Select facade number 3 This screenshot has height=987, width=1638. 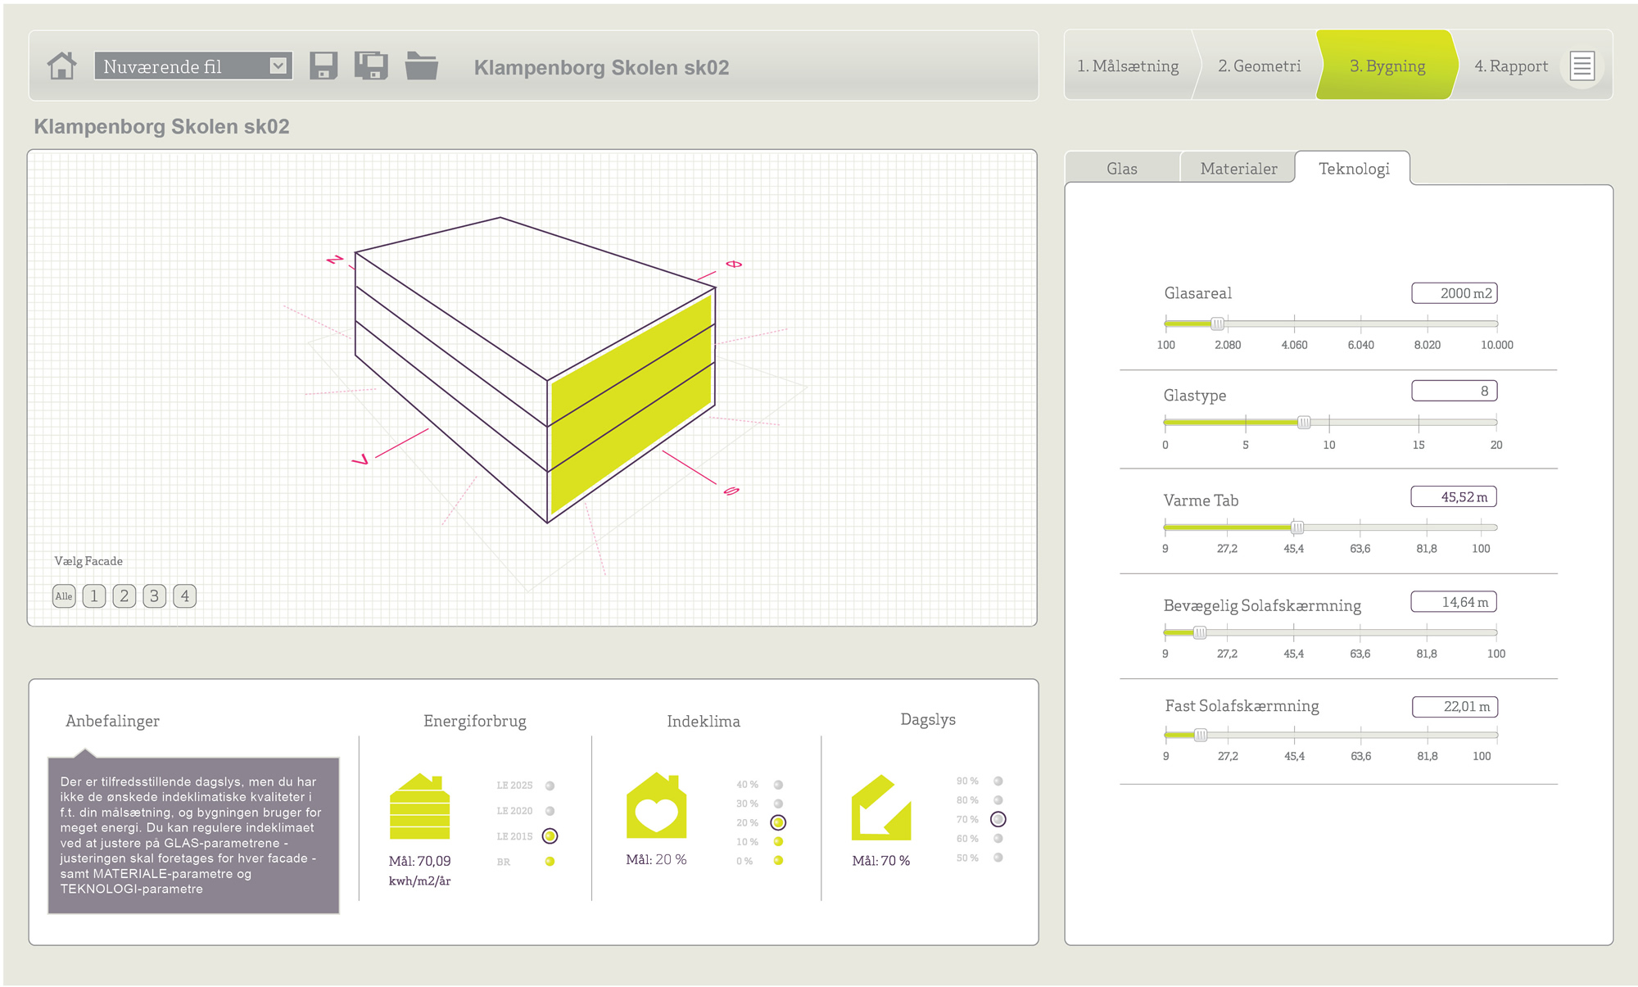click(154, 596)
